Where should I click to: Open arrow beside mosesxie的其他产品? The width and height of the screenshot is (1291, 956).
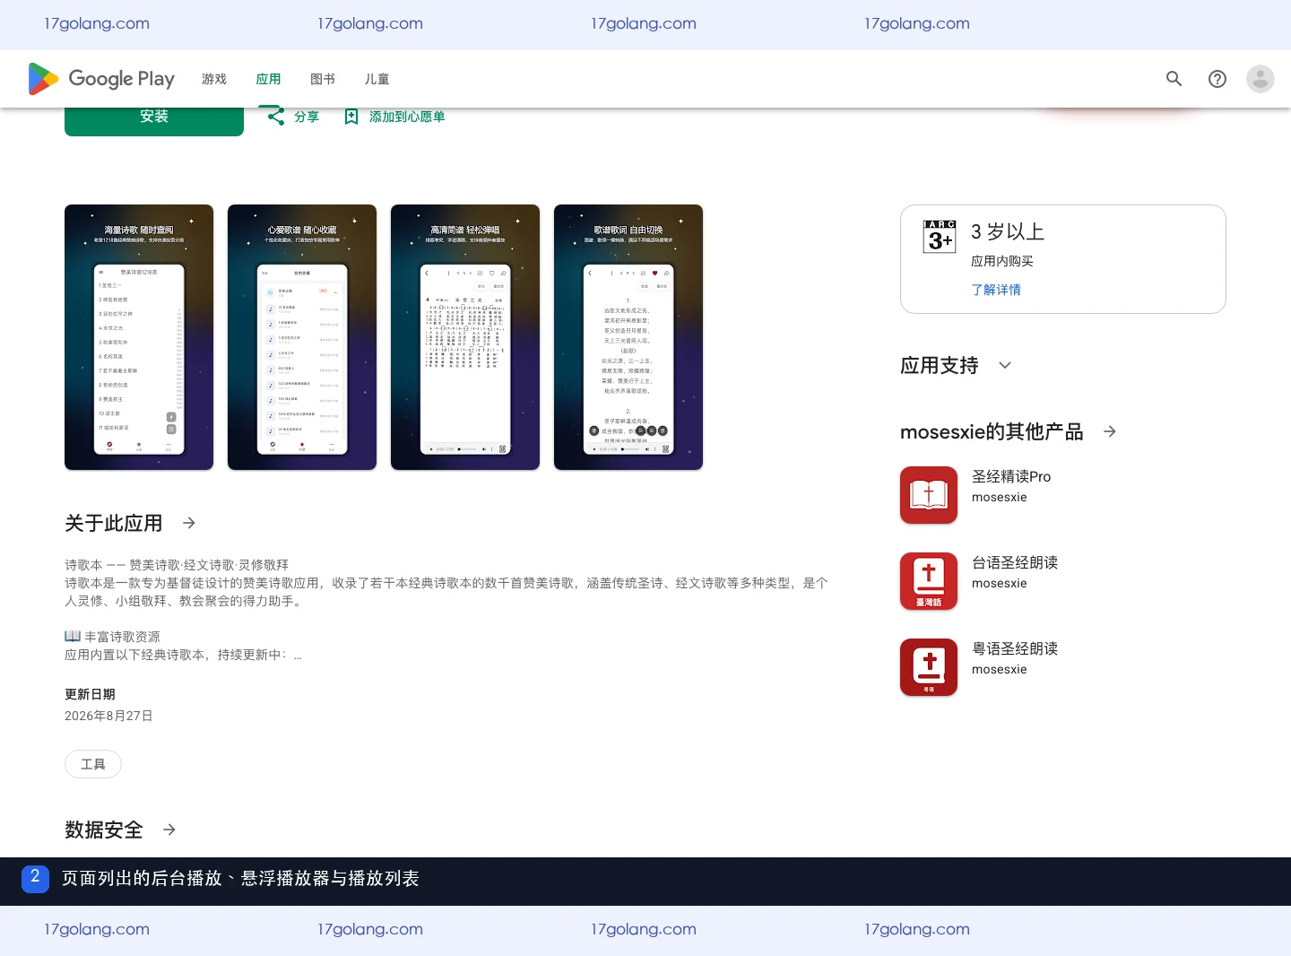[x=1110, y=431]
